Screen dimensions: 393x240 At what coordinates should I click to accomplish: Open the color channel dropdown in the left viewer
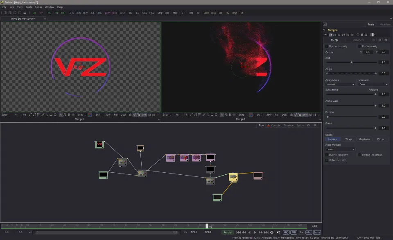point(90,115)
